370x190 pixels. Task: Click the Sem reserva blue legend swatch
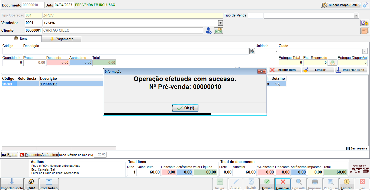(348, 148)
